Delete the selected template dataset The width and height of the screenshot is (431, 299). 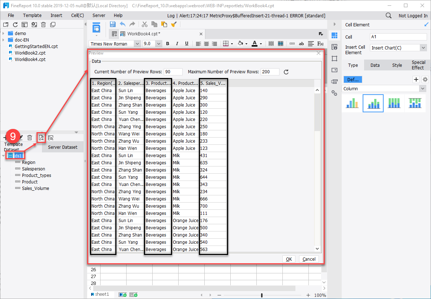click(30, 138)
